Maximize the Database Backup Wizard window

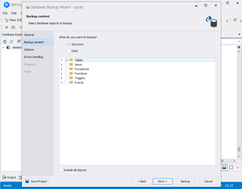pos(206,6)
